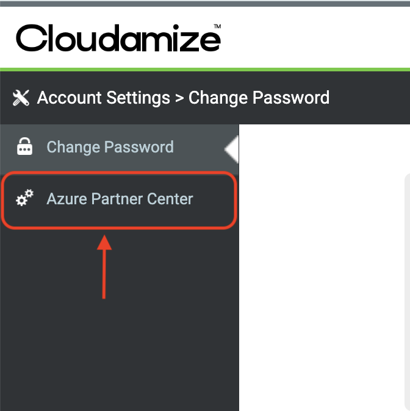Click "Change Password" in the breadcrumb header

click(x=259, y=98)
